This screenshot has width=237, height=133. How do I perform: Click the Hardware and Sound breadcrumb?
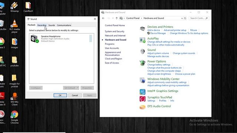click(x=154, y=18)
